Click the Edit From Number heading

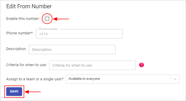click(x=29, y=6)
